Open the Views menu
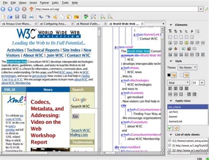This screenshot has width=209, height=160. coord(22,3)
